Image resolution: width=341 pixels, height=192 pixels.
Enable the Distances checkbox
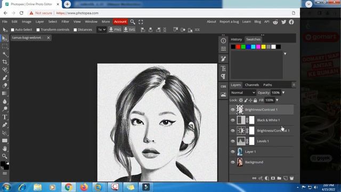(75, 30)
